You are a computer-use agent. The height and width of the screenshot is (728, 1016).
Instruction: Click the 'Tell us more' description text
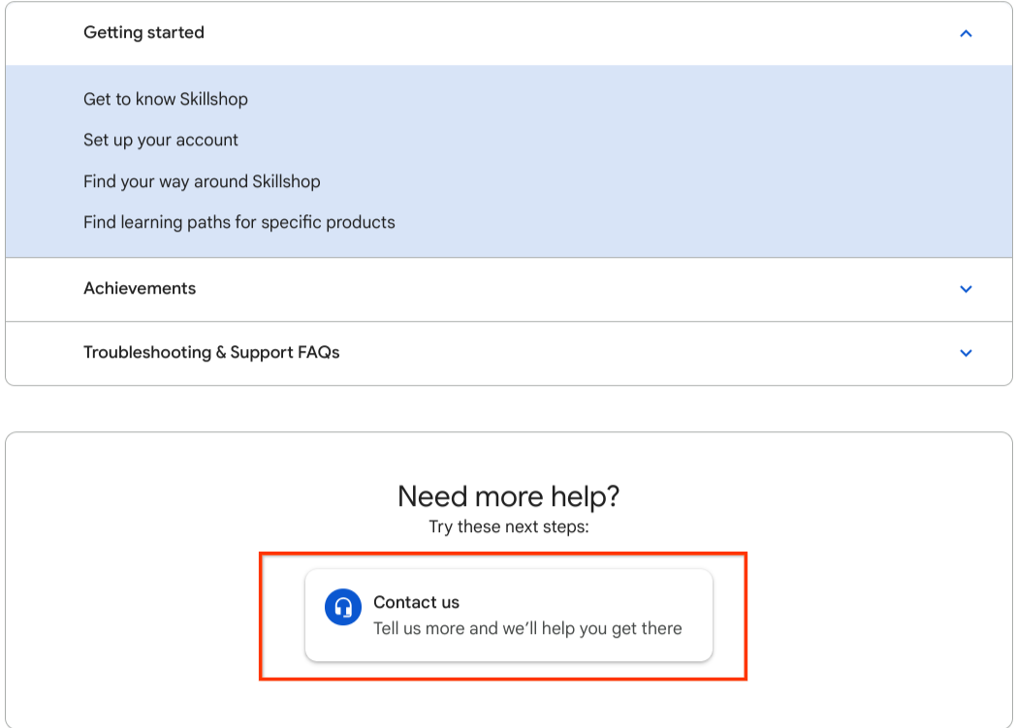[x=527, y=629]
